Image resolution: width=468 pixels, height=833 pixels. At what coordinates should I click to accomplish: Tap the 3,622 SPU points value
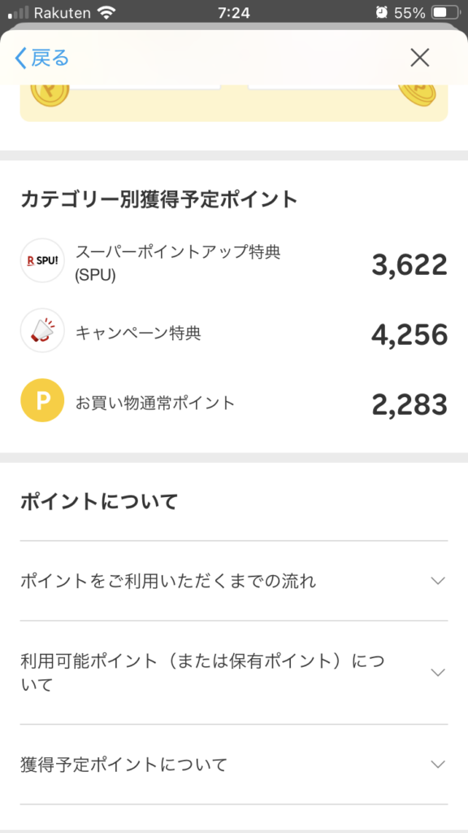pyautogui.click(x=409, y=264)
